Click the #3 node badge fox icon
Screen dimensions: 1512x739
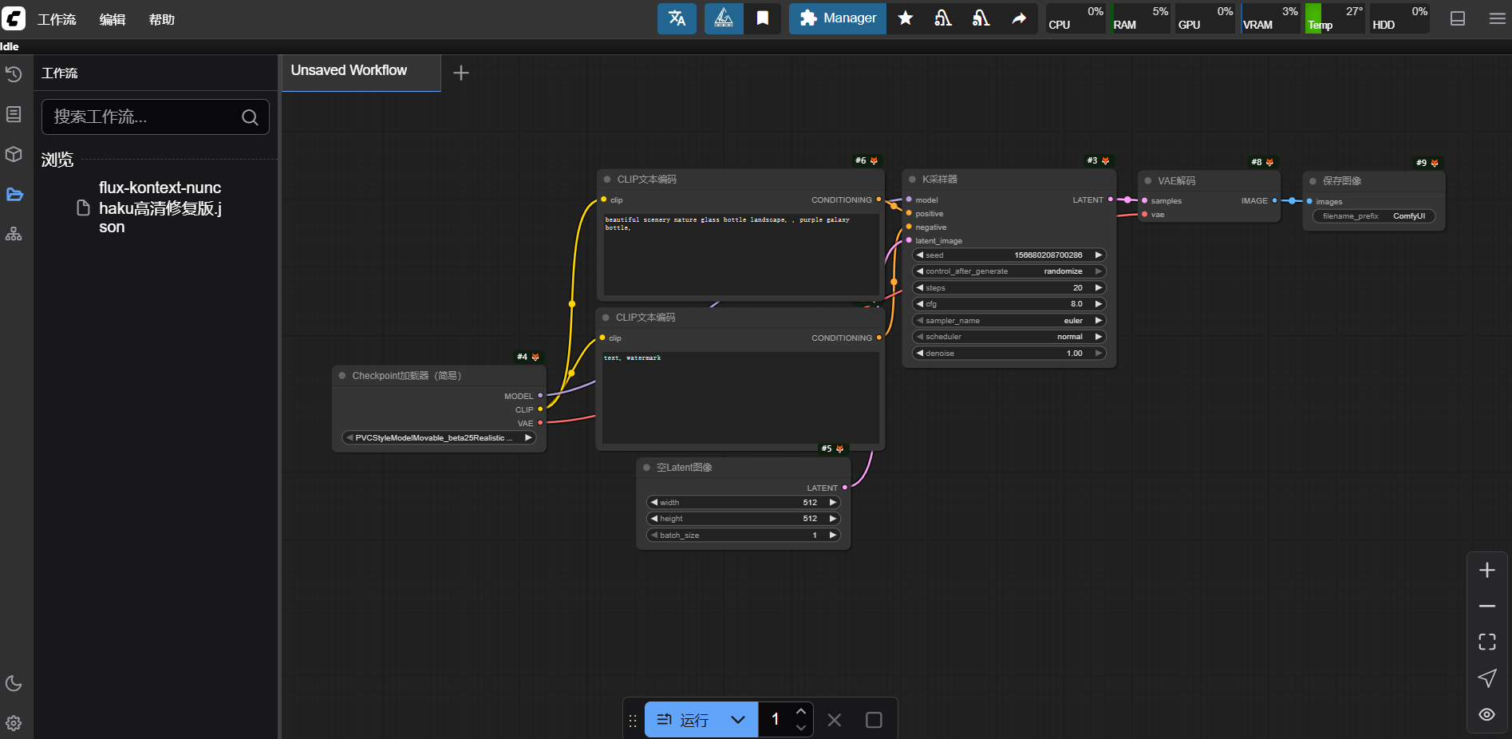[x=1105, y=160]
